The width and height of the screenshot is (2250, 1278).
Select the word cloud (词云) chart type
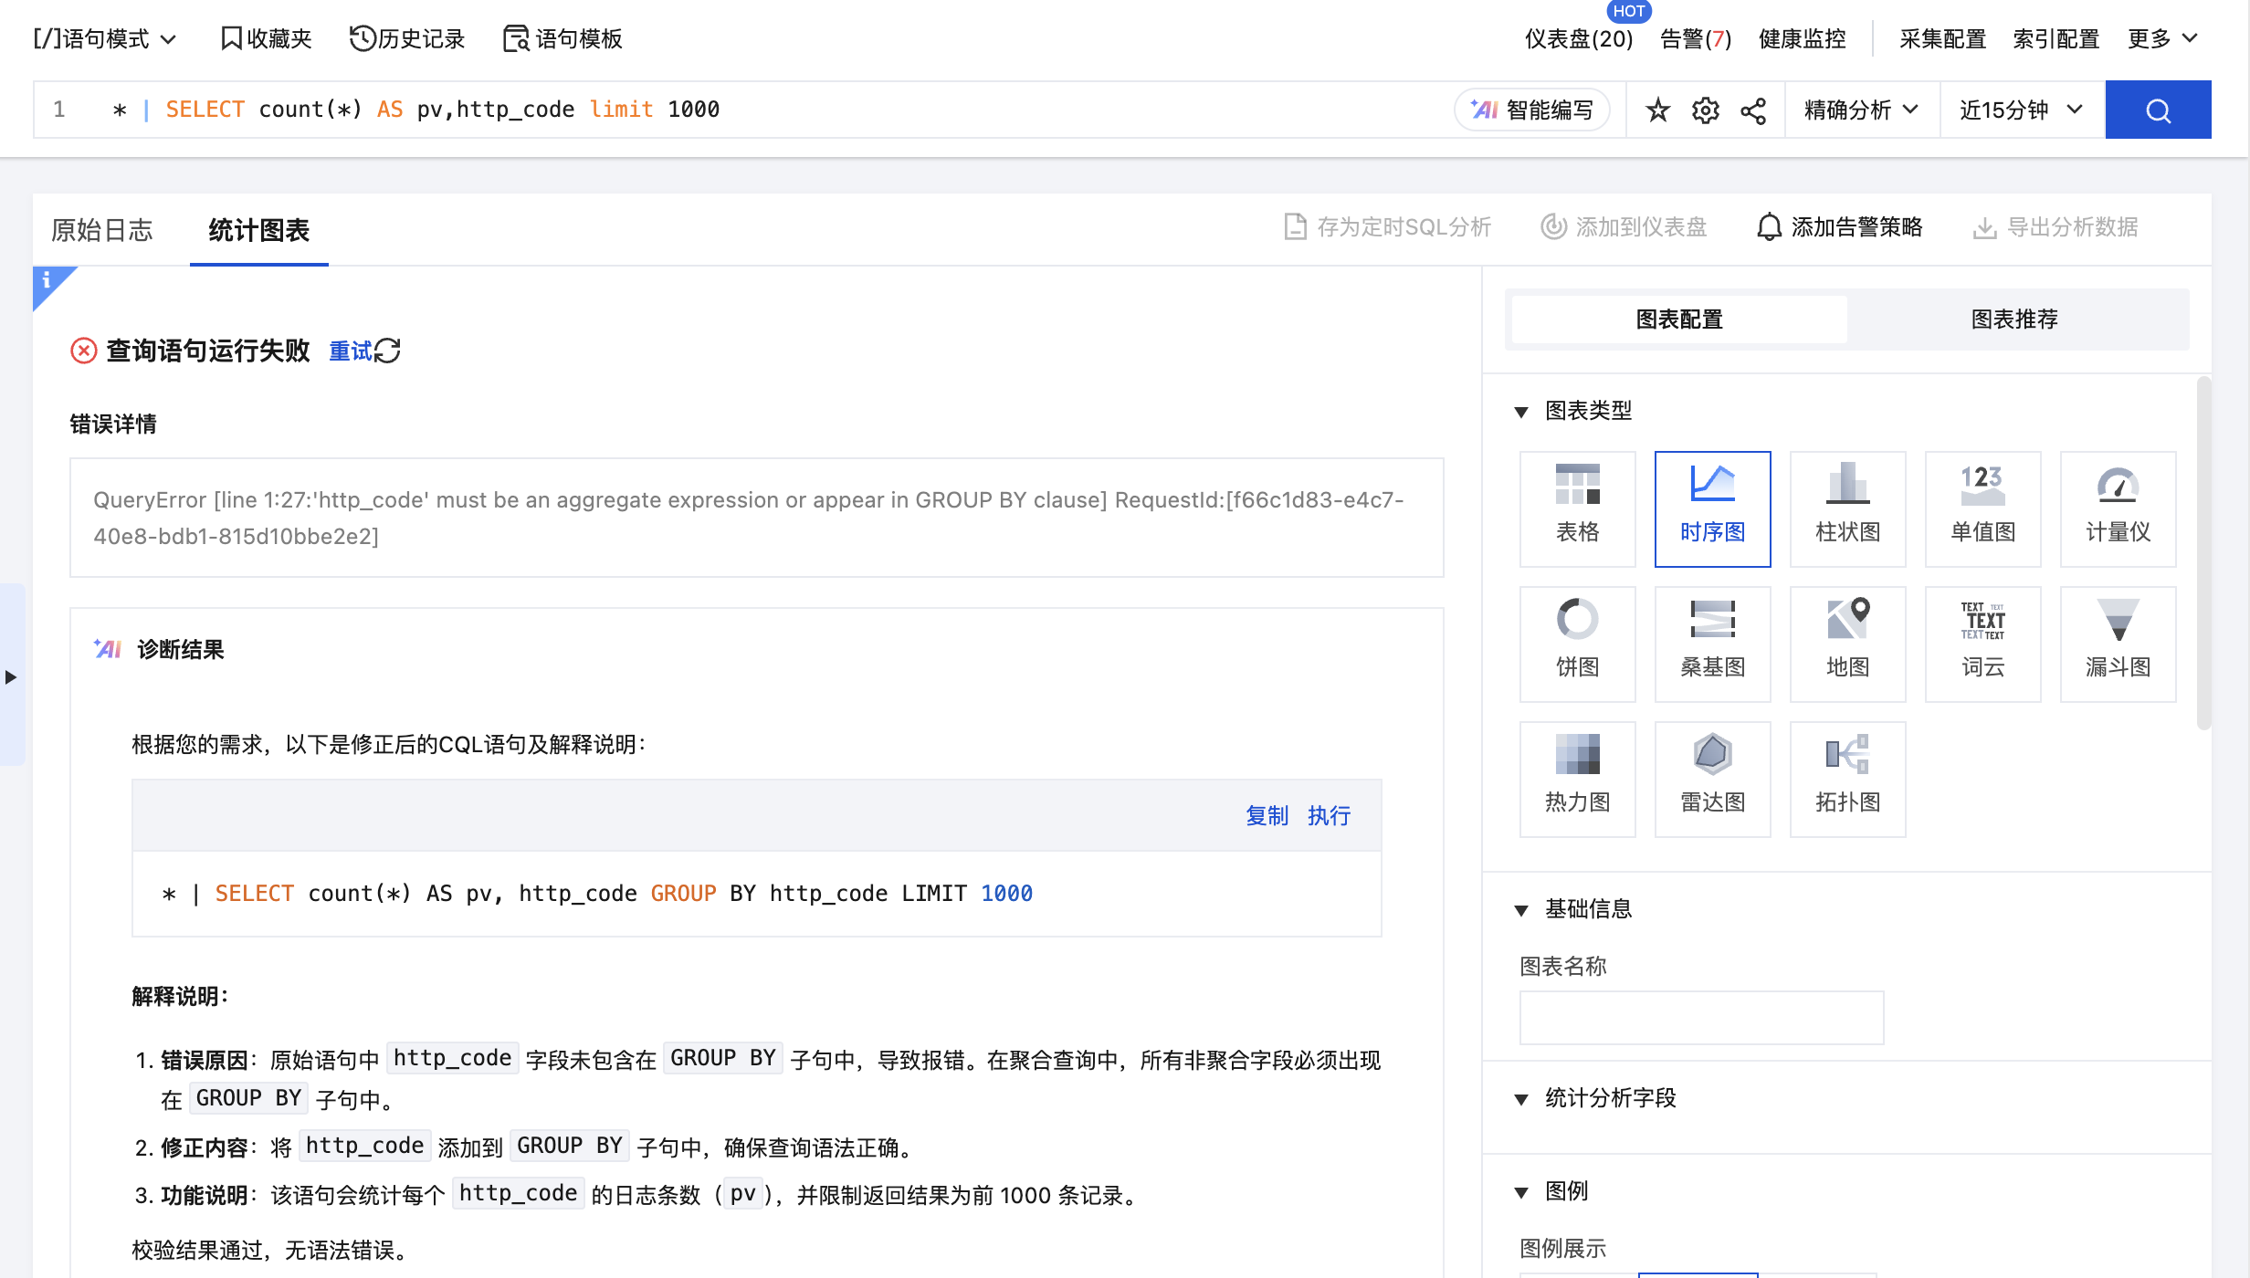1982,643
